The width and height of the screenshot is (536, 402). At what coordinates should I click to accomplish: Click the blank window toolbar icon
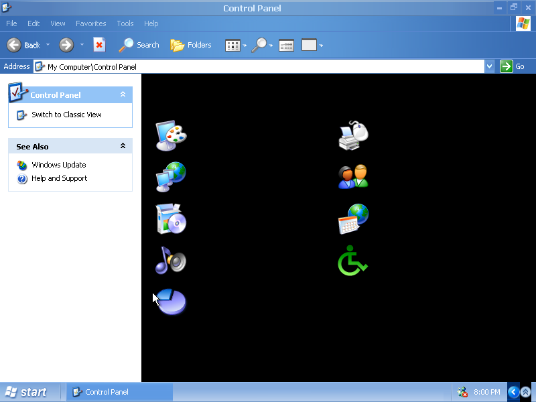[x=309, y=45]
